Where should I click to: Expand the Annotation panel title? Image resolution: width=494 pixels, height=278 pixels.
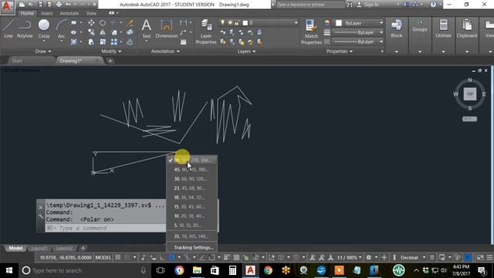(x=165, y=52)
